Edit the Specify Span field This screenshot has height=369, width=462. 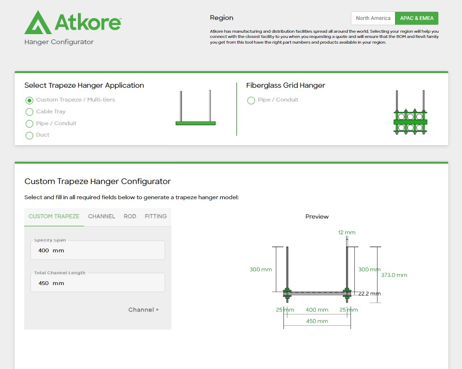98,250
